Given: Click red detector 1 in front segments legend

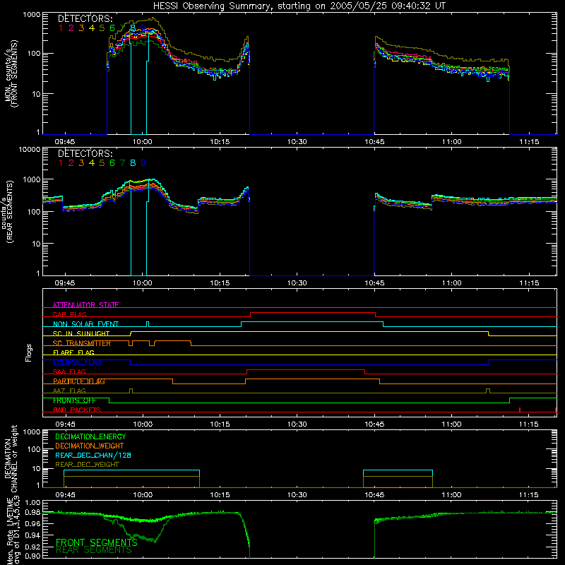Looking at the screenshot, I should 61,28.
